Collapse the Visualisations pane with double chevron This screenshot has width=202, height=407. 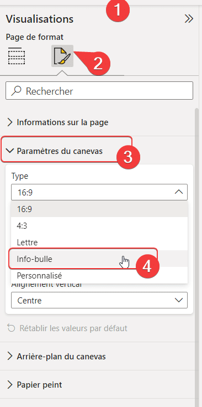coord(189,19)
